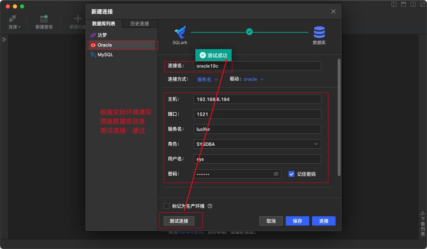Screen dimensions: 427x249
Task: Switch to the 数据库列表 tab
Action: point(104,23)
